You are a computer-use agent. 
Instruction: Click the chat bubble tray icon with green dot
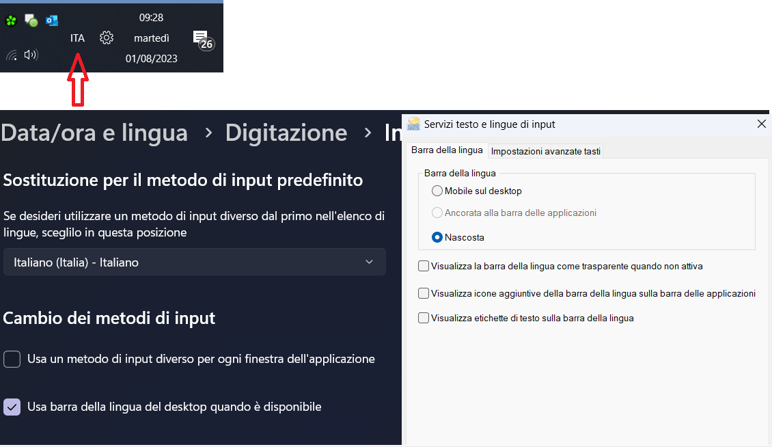tap(31, 21)
